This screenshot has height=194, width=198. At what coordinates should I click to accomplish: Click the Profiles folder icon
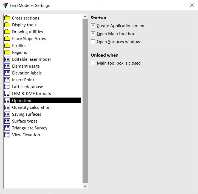(7, 46)
